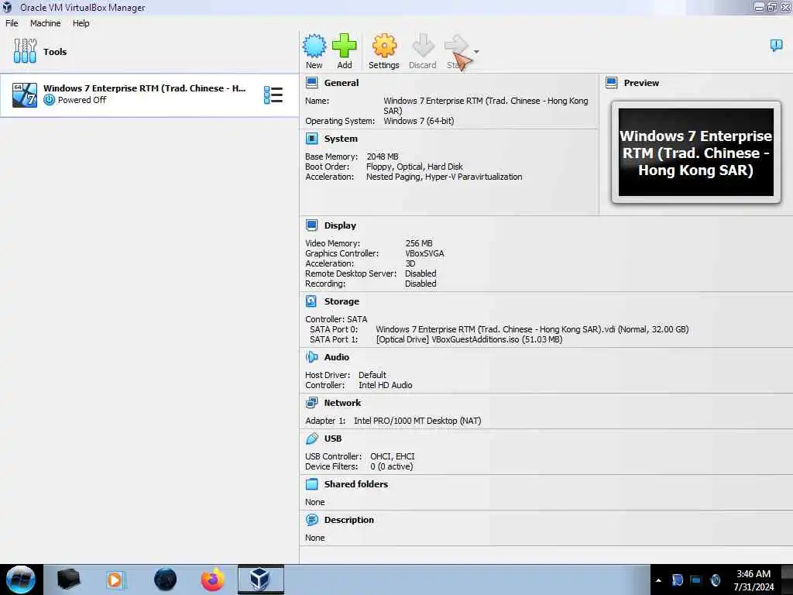Open the System settings heading link
The width and height of the screenshot is (793, 595).
click(341, 139)
